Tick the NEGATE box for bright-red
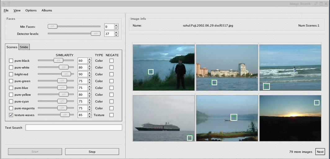This screenshot has height=159, width=330. pyautogui.click(x=111, y=74)
